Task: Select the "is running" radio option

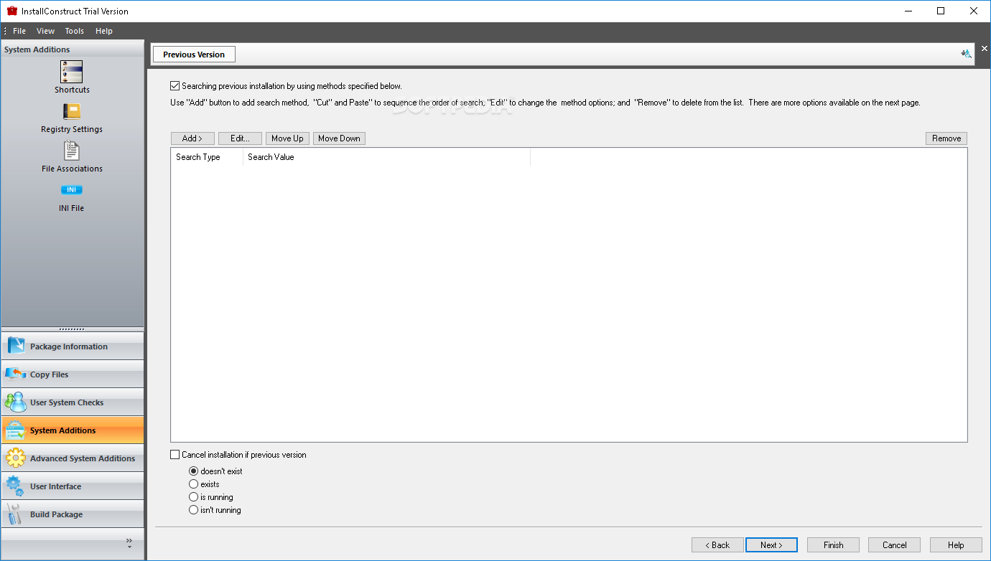Action: (x=193, y=497)
